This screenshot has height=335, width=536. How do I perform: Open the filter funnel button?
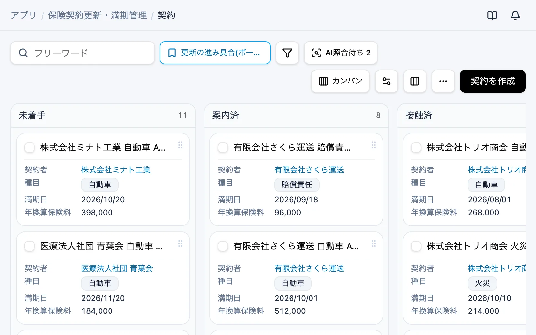point(287,53)
